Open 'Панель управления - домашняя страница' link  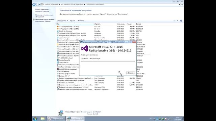pos(42,10)
